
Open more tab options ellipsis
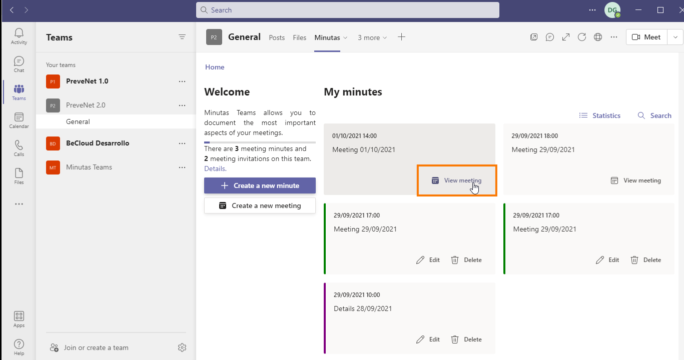point(614,37)
